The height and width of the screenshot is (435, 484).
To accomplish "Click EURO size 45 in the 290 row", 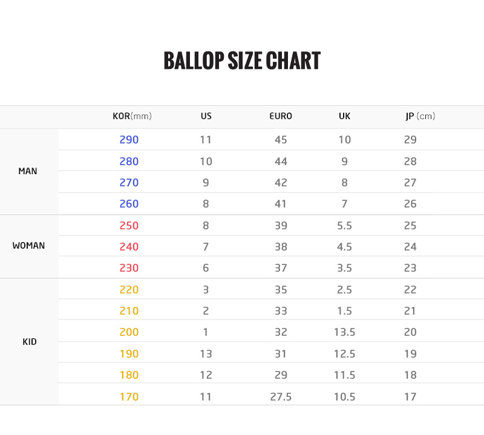I will [x=281, y=140].
